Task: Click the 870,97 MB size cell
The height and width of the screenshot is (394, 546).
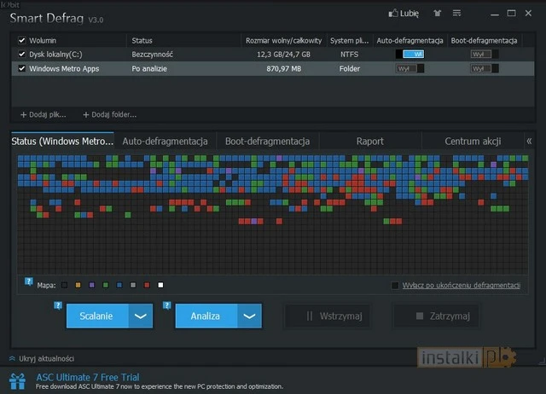Action: (284, 68)
